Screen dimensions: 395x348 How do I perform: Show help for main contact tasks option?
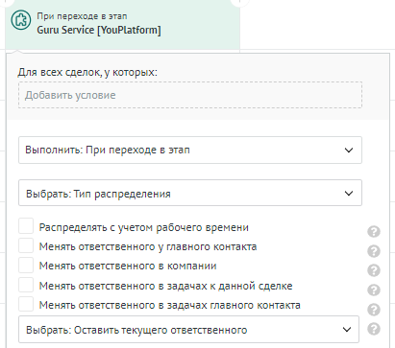pyautogui.click(x=374, y=310)
